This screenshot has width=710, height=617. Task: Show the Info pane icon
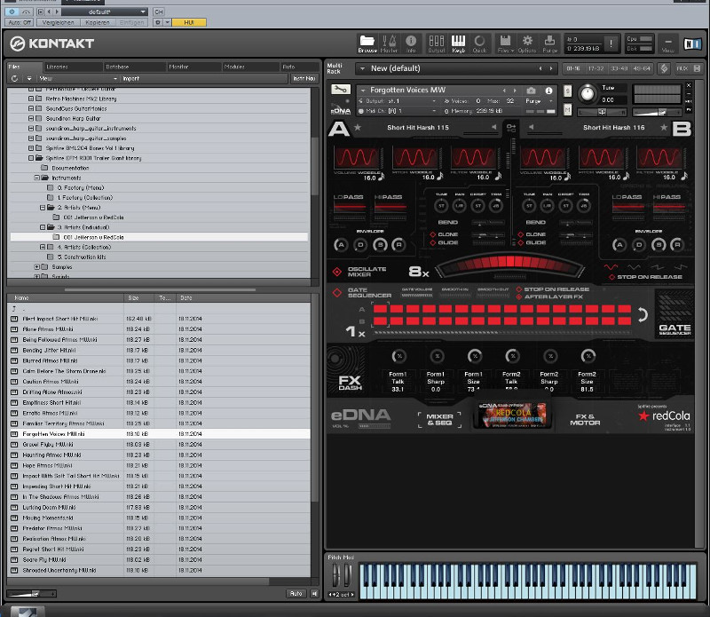tap(411, 44)
